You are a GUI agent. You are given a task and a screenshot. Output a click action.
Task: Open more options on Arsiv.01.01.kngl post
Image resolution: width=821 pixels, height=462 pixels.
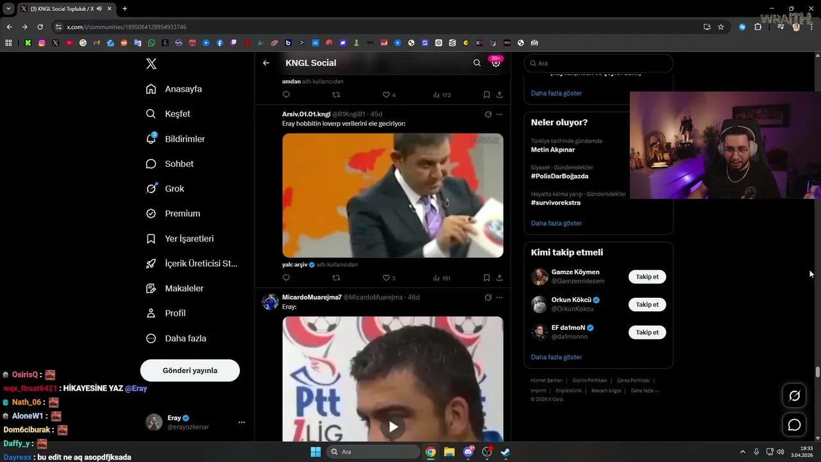pos(500,114)
